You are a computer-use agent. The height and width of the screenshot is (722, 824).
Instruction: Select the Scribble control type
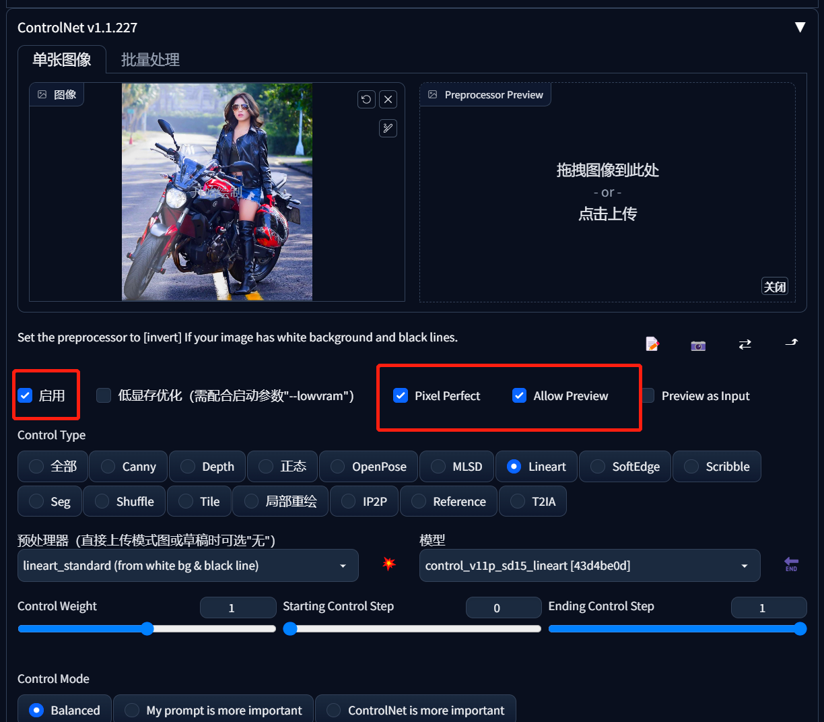[x=716, y=467]
